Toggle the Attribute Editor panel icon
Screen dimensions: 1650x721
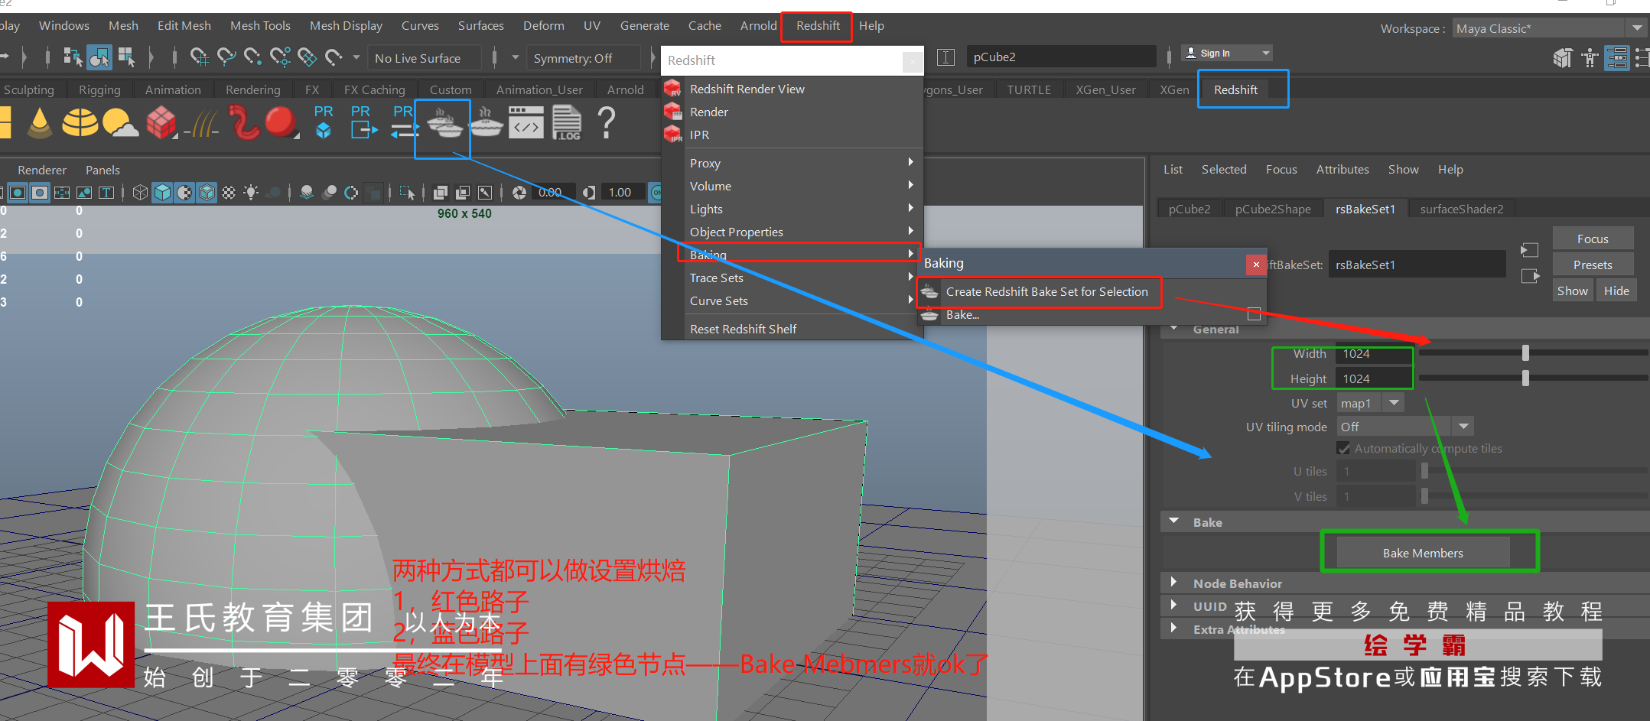click(1616, 57)
